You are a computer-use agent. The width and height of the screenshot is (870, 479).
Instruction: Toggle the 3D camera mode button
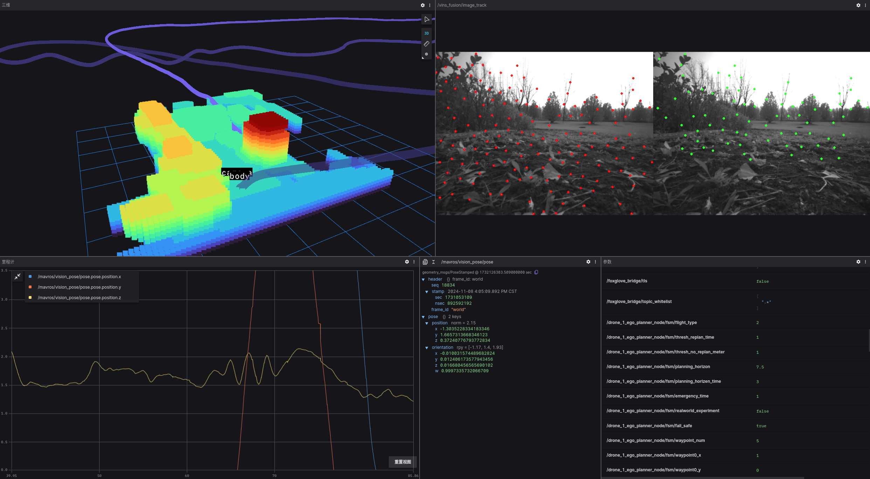(x=426, y=33)
